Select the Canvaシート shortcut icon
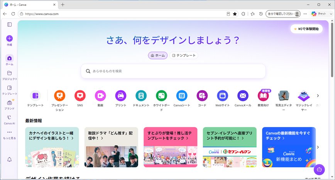Viewport: 335px width, 180px height. [x=182, y=96]
